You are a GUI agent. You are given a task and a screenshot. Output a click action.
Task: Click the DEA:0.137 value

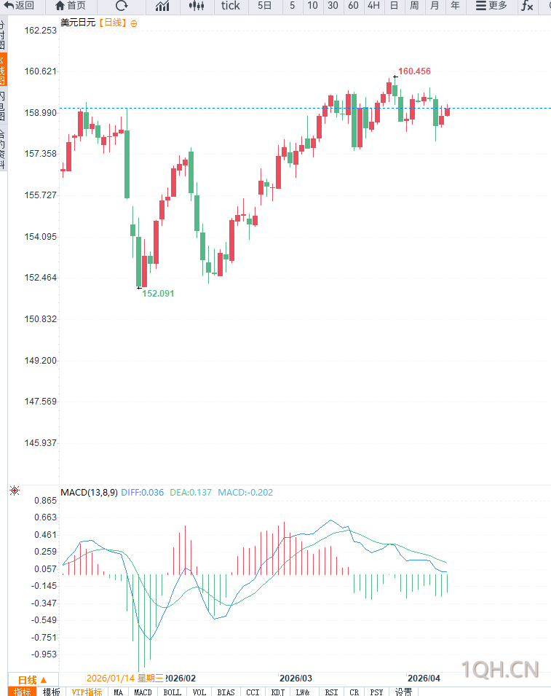click(191, 492)
